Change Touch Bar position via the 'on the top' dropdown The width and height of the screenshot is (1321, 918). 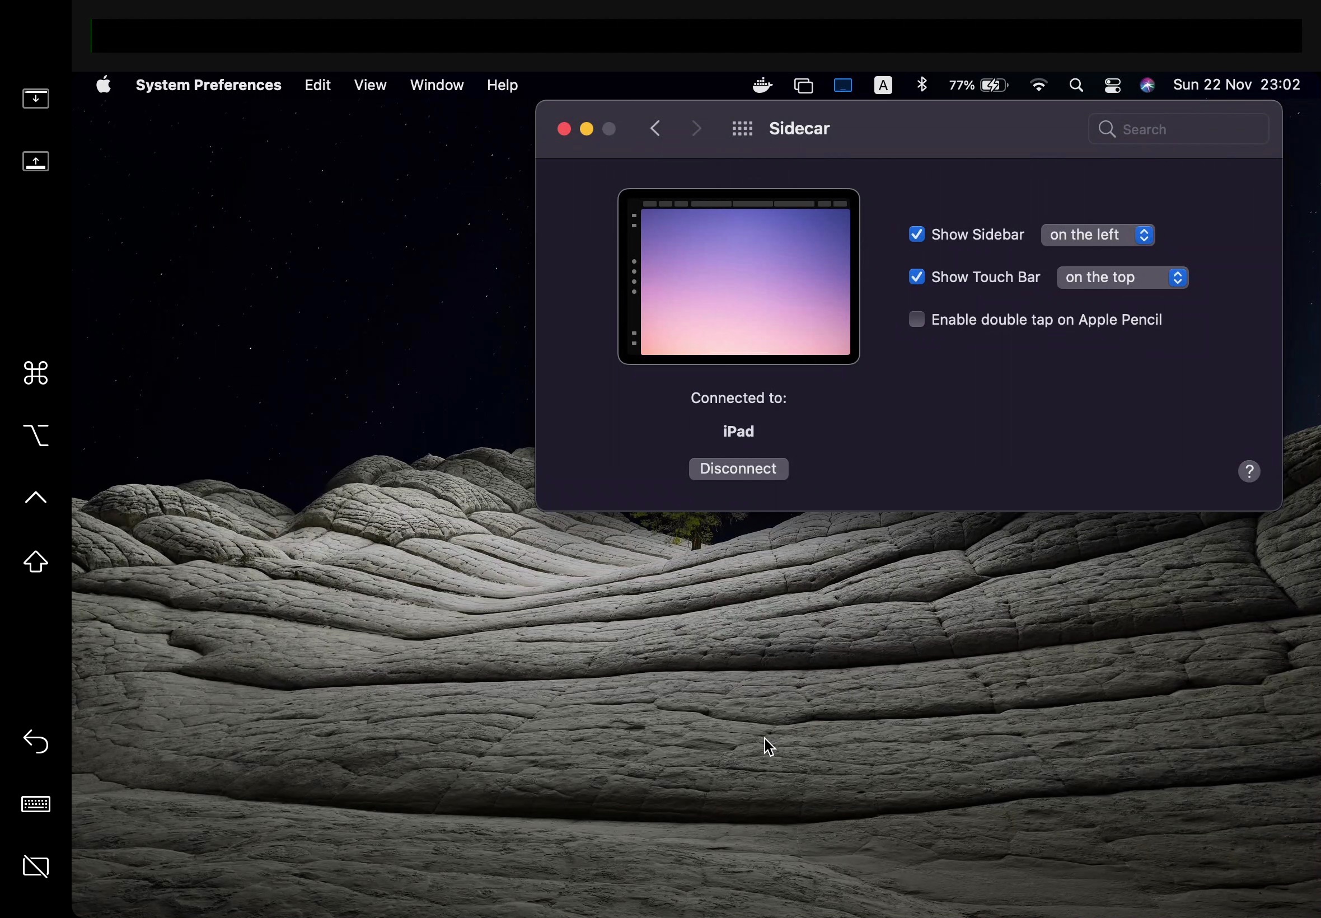[x=1121, y=277]
